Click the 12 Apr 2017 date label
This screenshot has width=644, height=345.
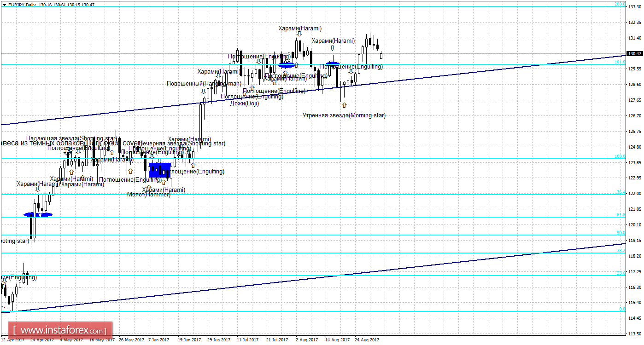click(x=12, y=340)
